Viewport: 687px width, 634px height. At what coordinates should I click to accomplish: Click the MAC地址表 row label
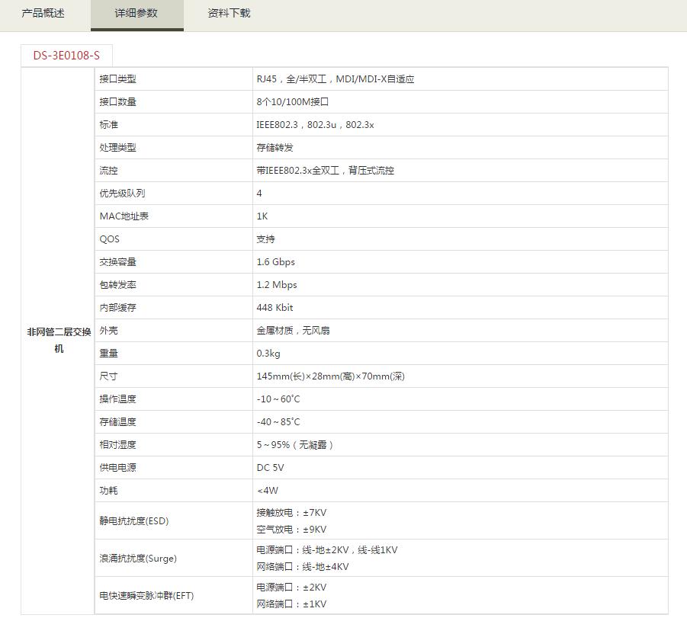[x=124, y=216]
